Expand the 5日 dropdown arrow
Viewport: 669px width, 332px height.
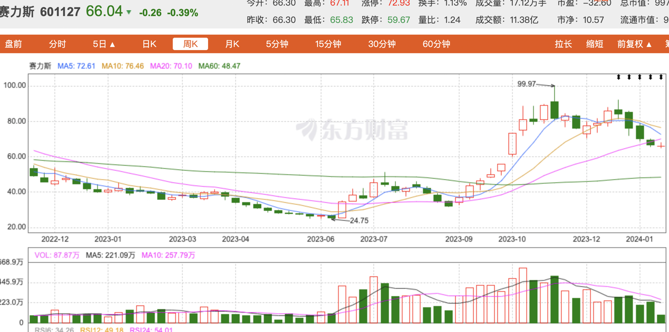[113, 44]
